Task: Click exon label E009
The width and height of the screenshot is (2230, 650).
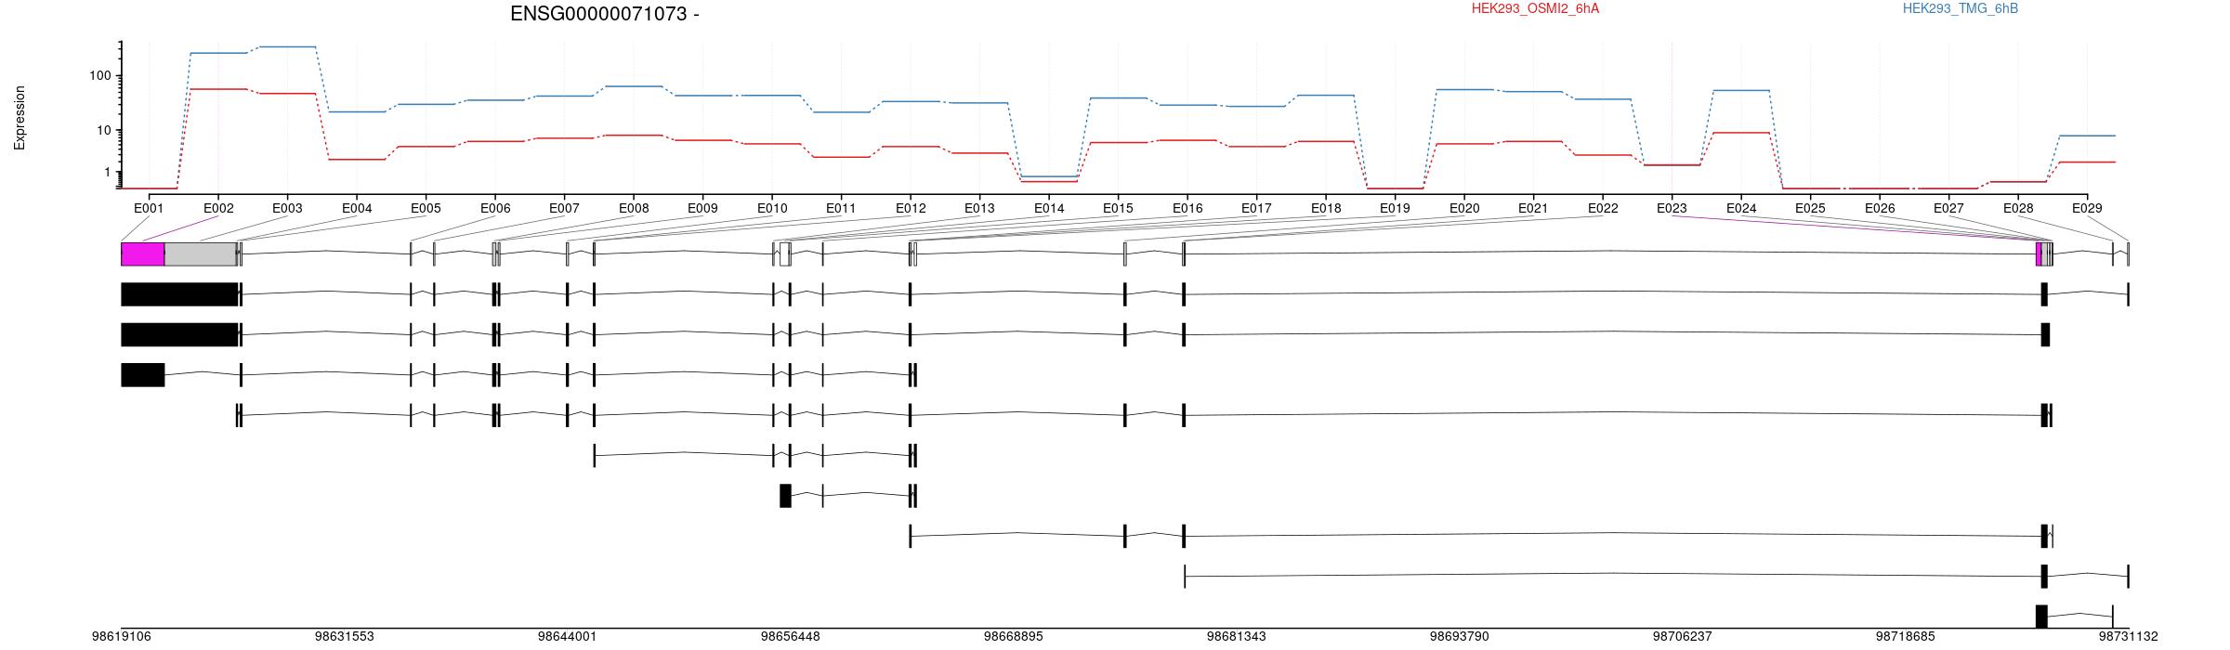Action: point(702,208)
